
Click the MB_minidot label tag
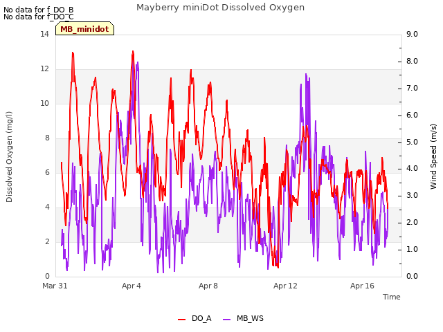(x=84, y=29)
